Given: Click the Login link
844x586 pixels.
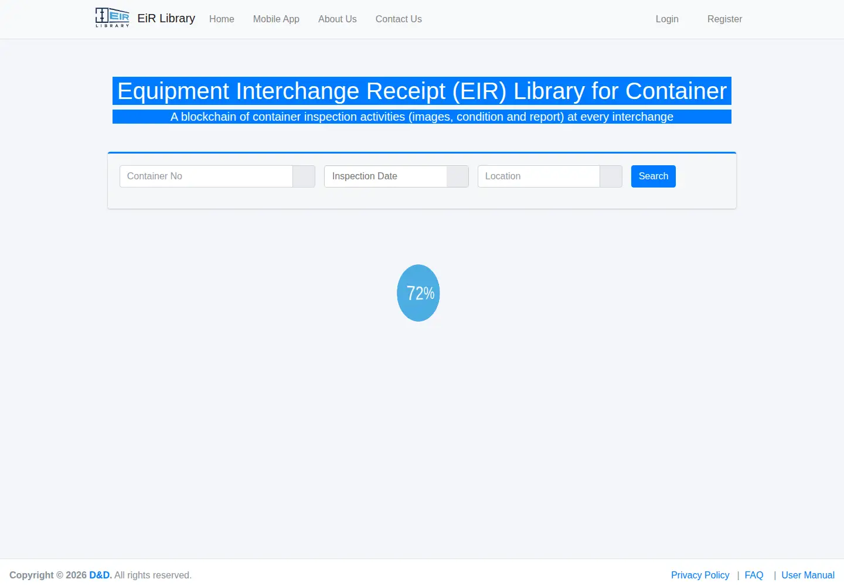Looking at the screenshot, I should coord(667,19).
